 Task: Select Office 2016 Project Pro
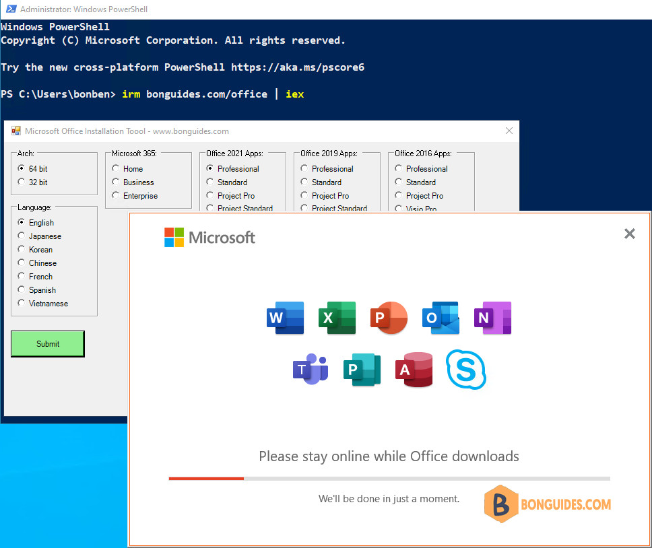click(419, 196)
